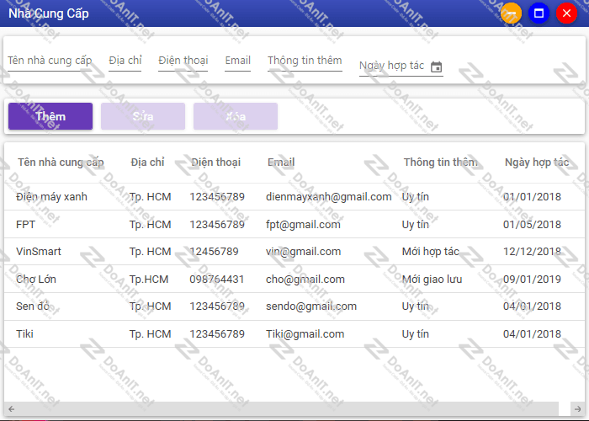The image size is (589, 421).
Task: Sort by Thông tin thêm column header
Action: (441, 162)
